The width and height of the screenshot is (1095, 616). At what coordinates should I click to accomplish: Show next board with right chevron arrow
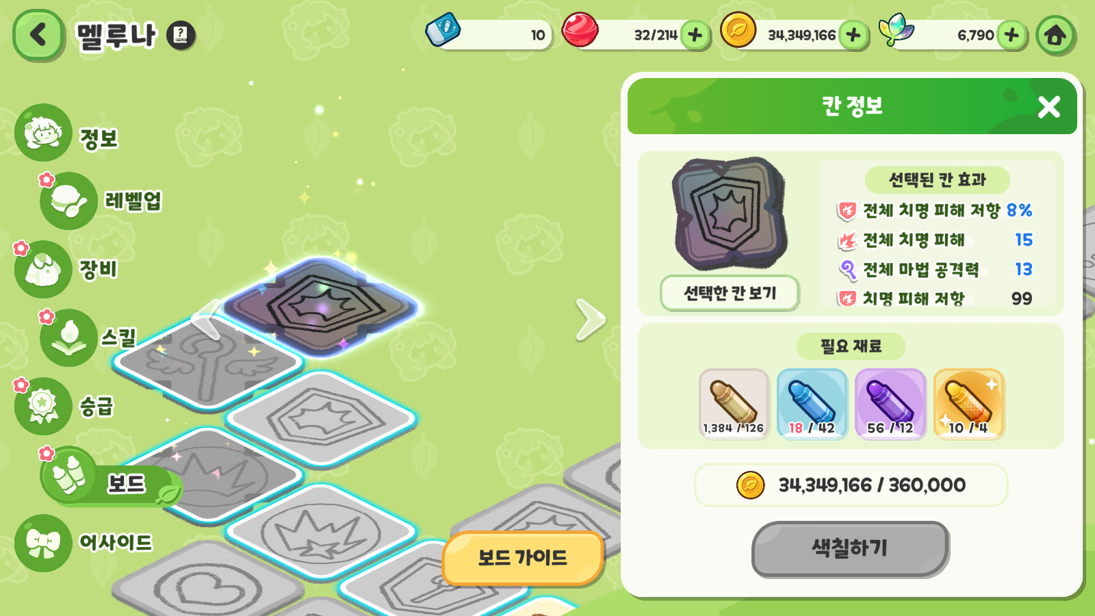pyautogui.click(x=590, y=319)
